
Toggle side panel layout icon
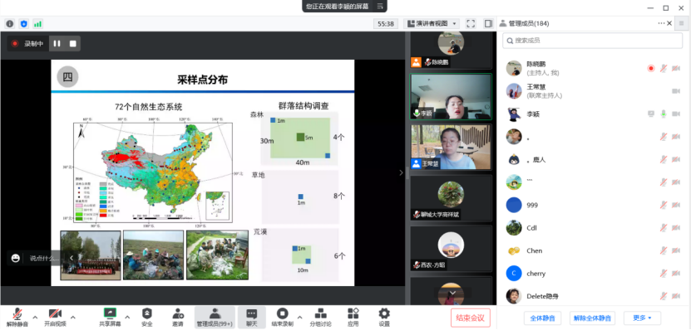point(488,24)
